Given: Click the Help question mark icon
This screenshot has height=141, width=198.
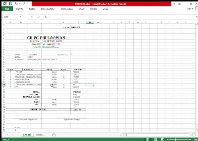Looking at the screenshot, I should 174,4.
